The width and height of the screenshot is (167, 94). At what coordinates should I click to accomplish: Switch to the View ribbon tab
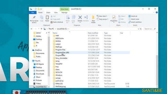56,13
